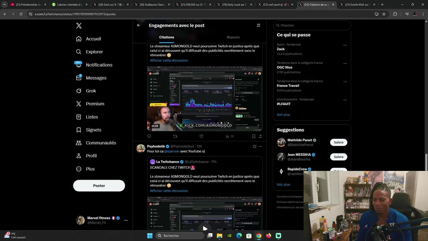Open Firefox from taskbar
The image size is (428, 241).
[x=269, y=236]
